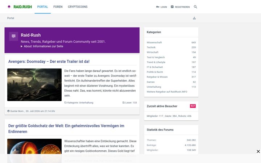Select the Technik category
Screen dimensions: 261x163
coord(151,47)
